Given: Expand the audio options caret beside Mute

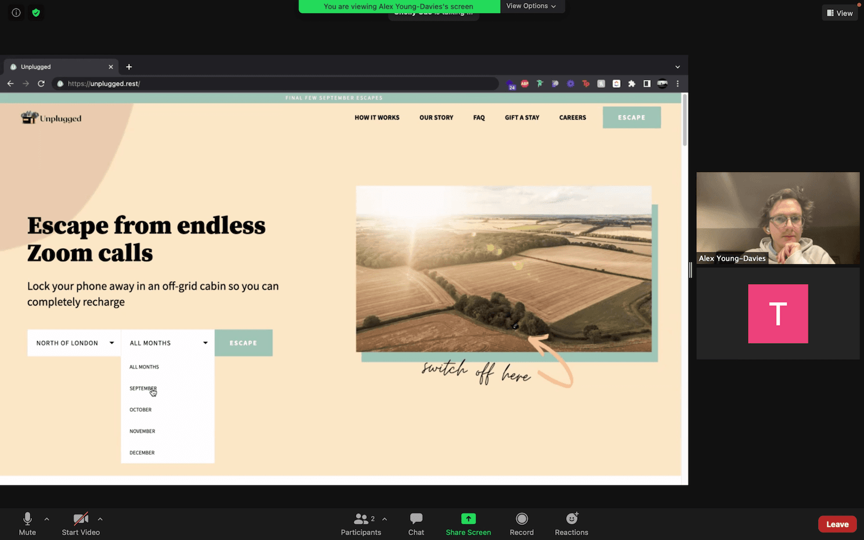Looking at the screenshot, I should coord(46,519).
